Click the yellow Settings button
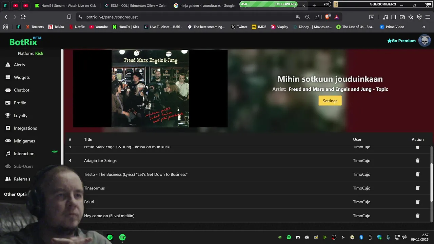The height and width of the screenshot is (244, 434). (x=330, y=101)
